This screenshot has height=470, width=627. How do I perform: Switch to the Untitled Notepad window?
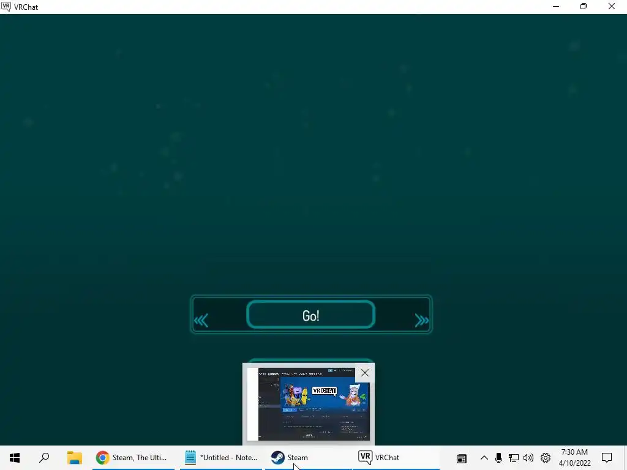(x=221, y=458)
